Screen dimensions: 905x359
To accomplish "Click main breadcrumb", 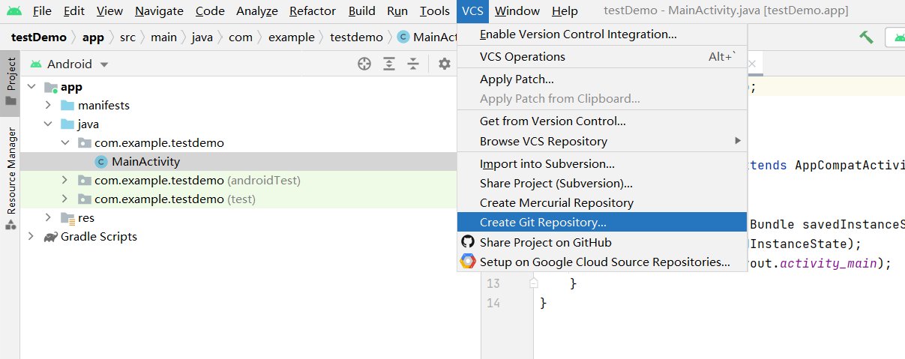I will tap(163, 37).
